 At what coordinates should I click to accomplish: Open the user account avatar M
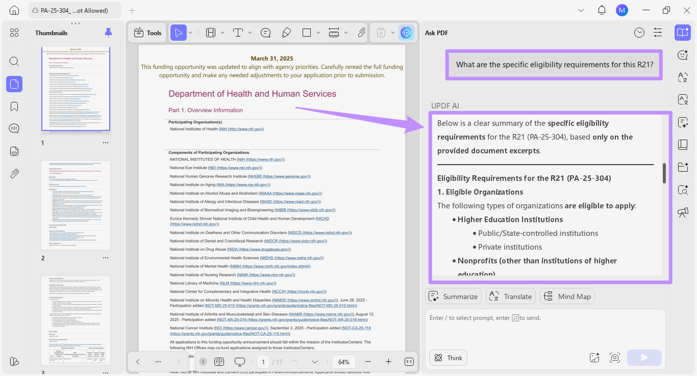(x=621, y=10)
